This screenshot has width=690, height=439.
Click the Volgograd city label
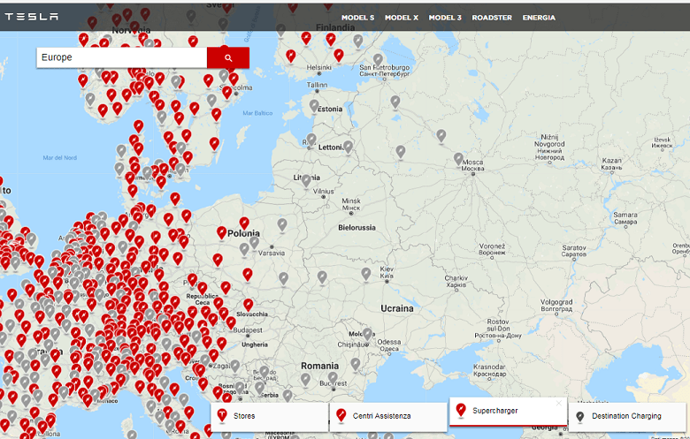point(556,306)
